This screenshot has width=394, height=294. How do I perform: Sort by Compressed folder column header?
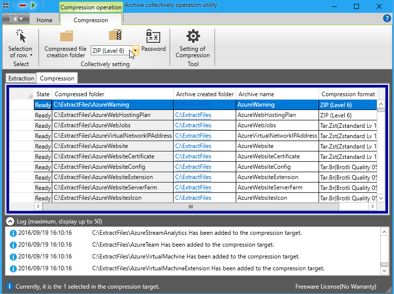(112, 94)
